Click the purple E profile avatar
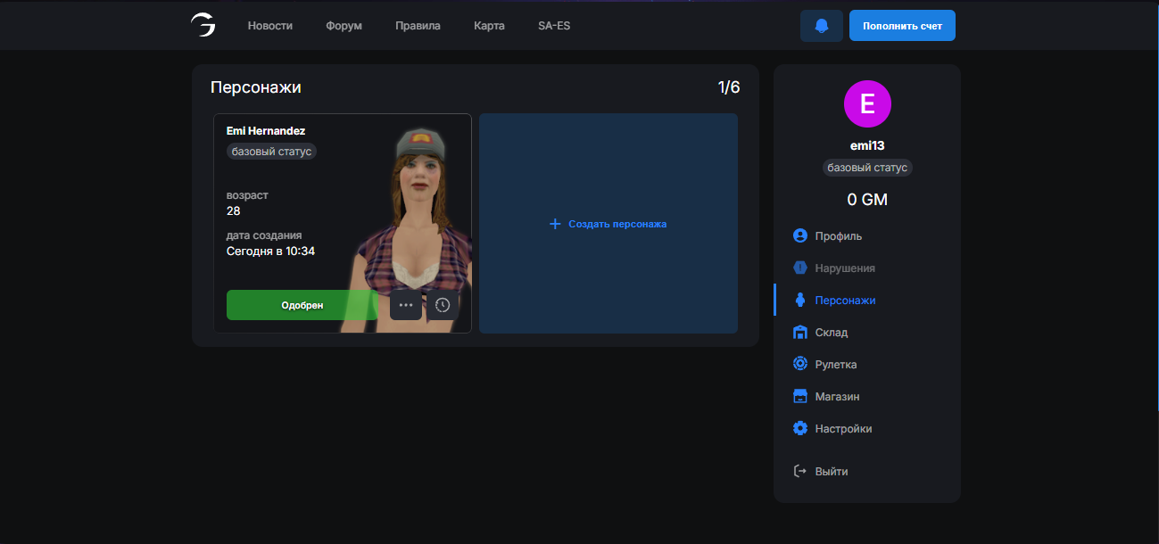The image size is (1159, 544). pyautogui.click(x=867, y=103)
